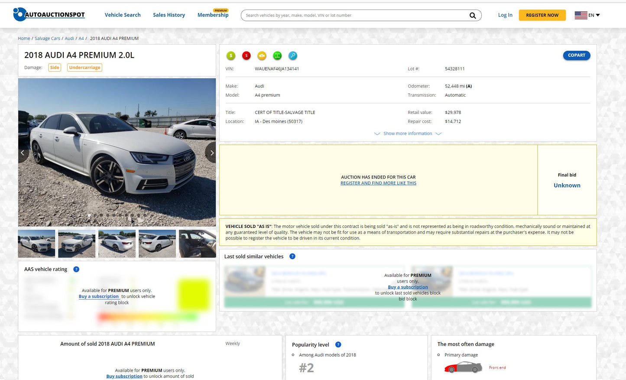Open the Last sold similar vehicles help icon
The image size is (626, 380).
click(x=292, y=256)
